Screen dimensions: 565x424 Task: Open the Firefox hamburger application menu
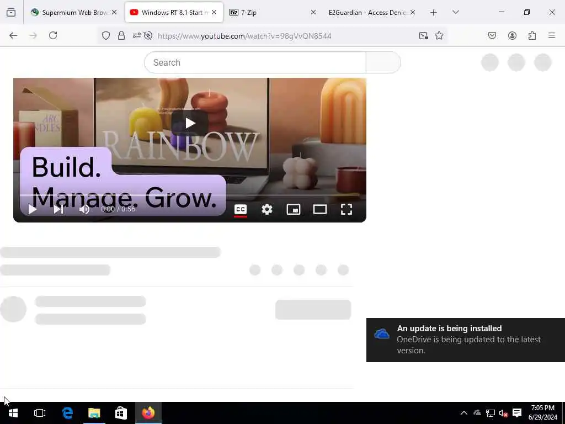pyautogui.click(x=552, y=35)
